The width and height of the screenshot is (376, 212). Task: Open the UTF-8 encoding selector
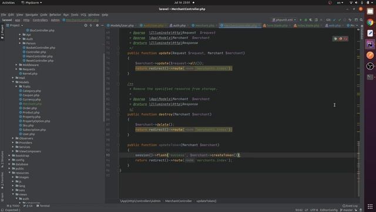pyautogui.click(x=314, y=210)
